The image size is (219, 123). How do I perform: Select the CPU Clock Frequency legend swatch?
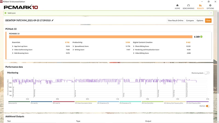[197, 102]
